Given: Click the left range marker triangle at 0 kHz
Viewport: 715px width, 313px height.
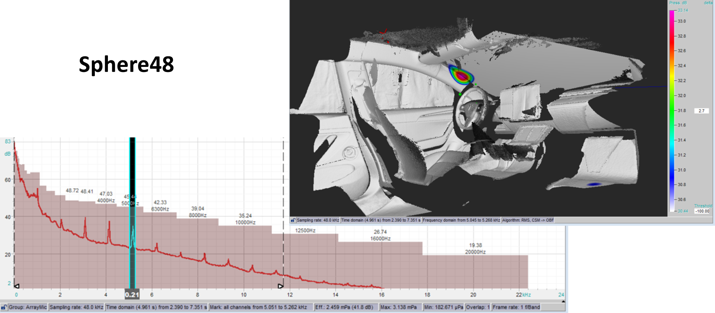Looking at the screenshot, I should click(16, 286).
